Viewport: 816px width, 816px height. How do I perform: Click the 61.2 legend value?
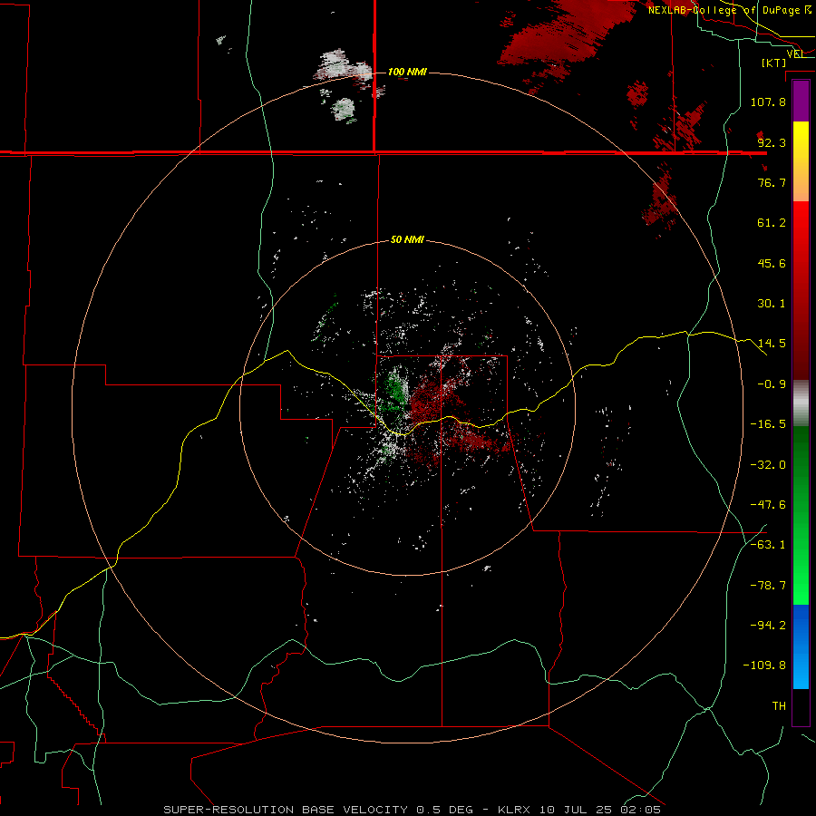[x=772, y=223]
